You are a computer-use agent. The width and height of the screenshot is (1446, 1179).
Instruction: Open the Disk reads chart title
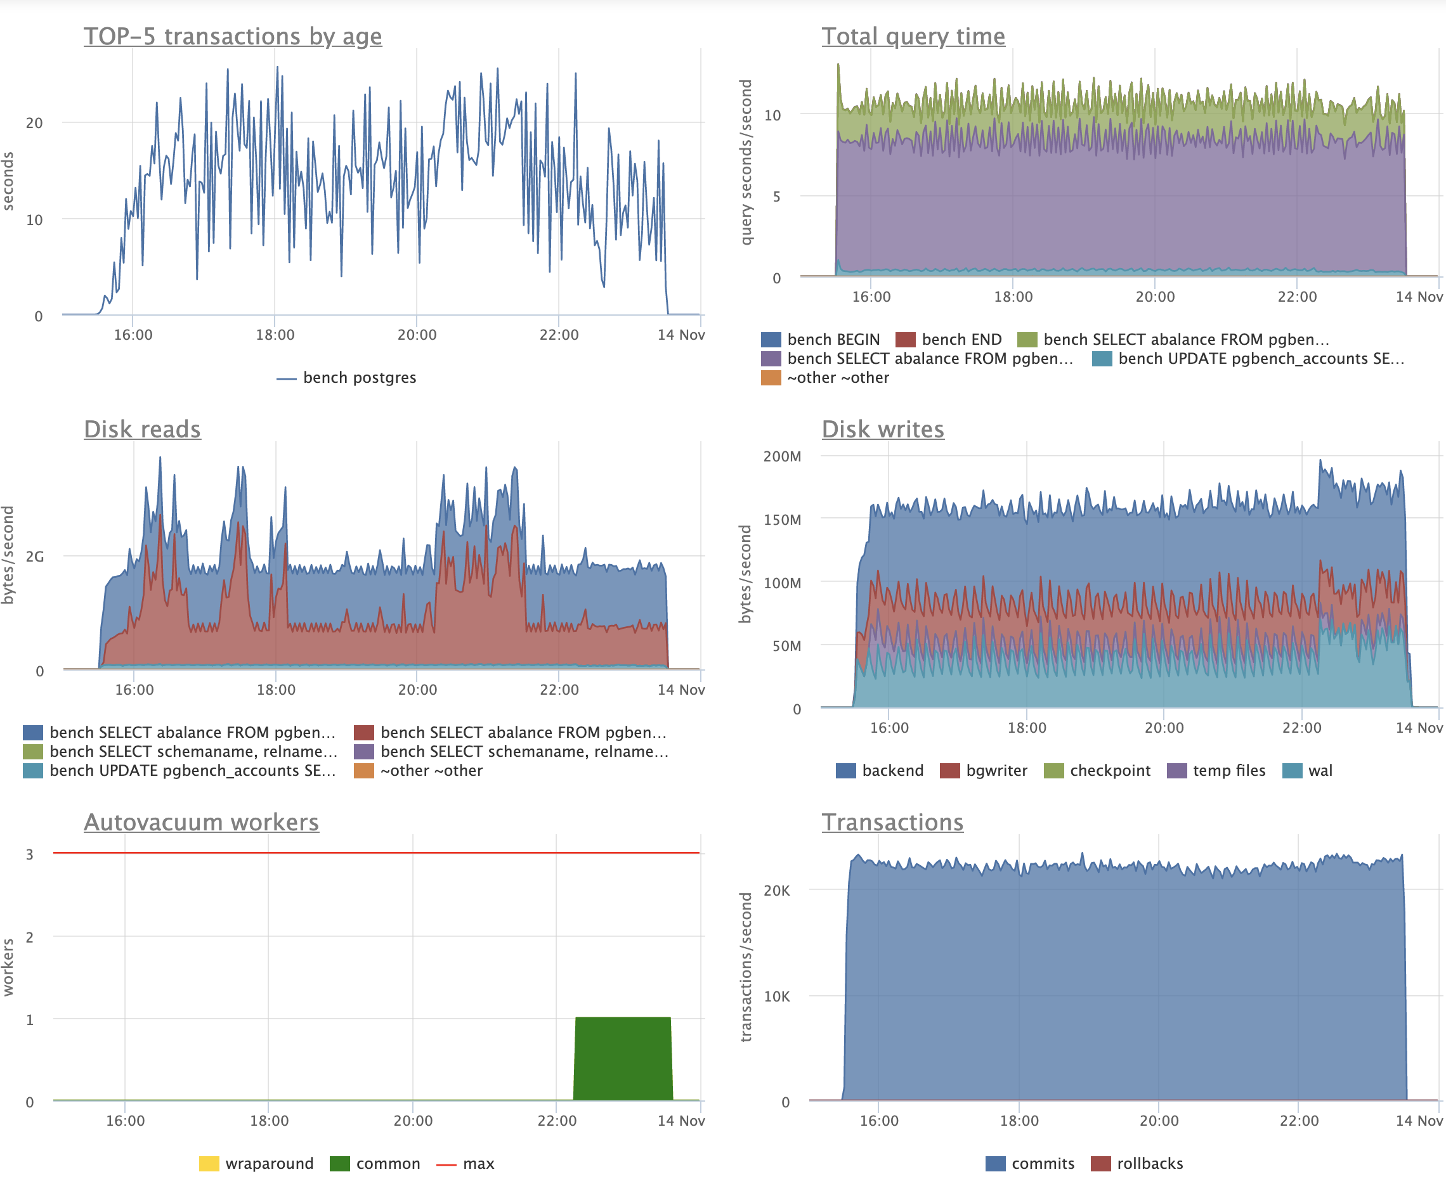142,429
